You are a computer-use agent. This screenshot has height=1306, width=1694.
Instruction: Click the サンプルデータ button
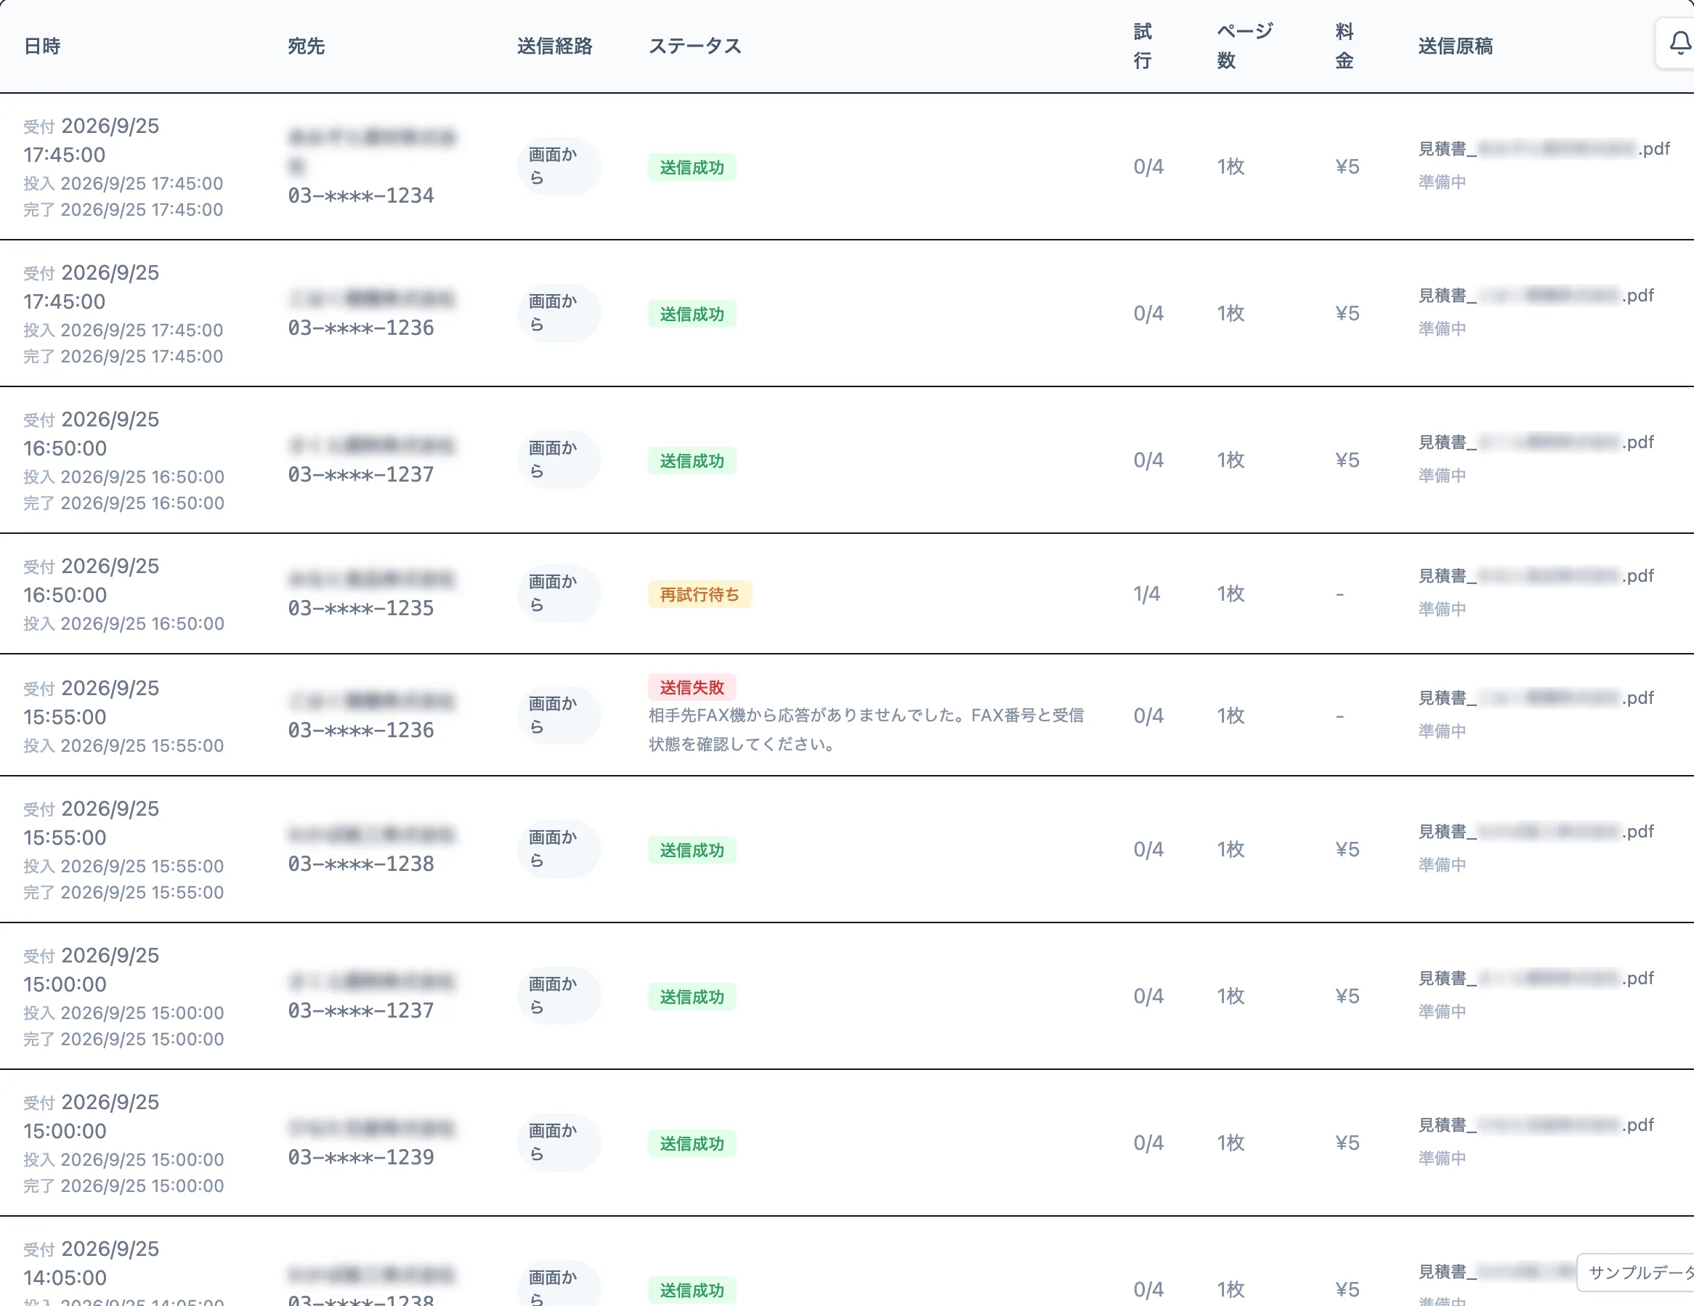pos(1637,1272)
